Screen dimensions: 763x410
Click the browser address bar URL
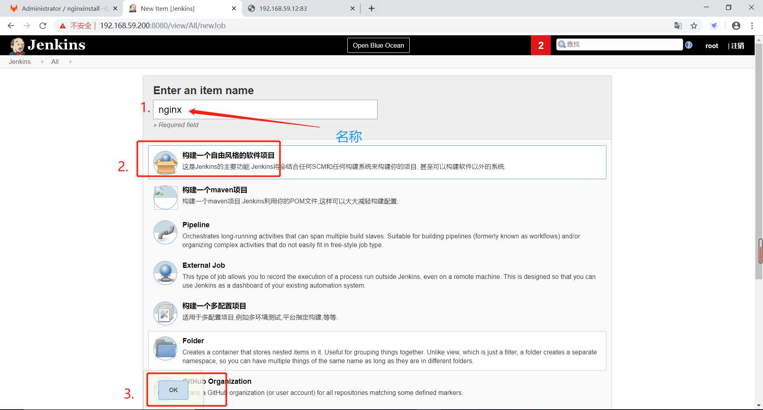pyautogui.click(x=163, y=25)
